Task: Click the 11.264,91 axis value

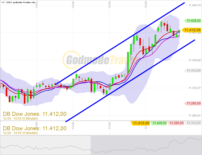Action: pyautogui.click(x=194, y=115)
